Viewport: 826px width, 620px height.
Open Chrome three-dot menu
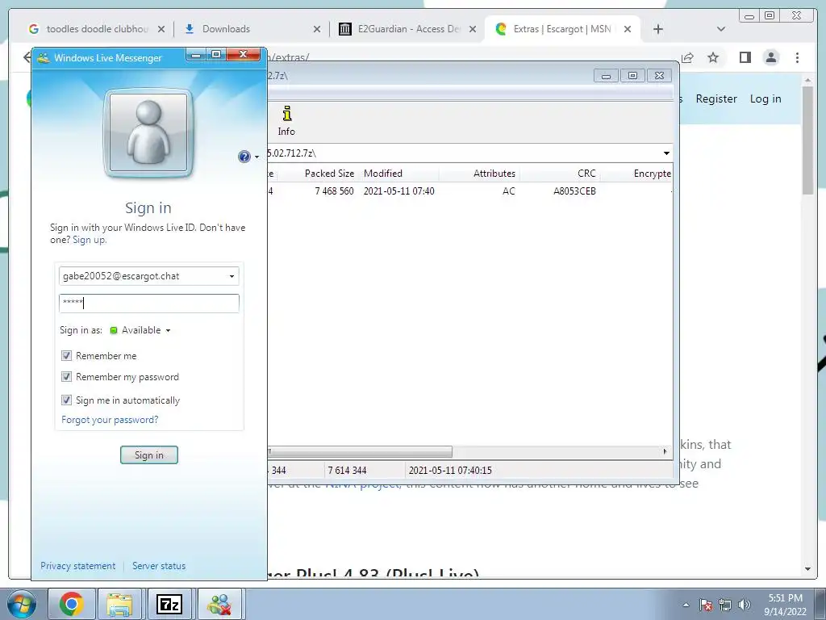[797, 57]
